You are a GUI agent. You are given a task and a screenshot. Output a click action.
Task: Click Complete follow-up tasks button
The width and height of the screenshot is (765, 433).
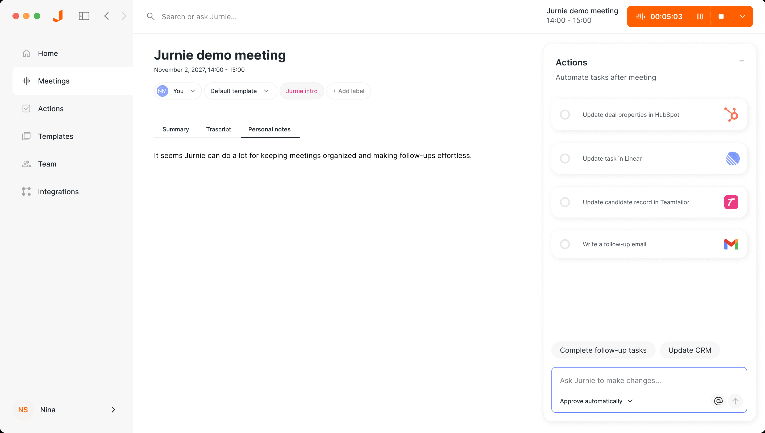click(603, 350)
